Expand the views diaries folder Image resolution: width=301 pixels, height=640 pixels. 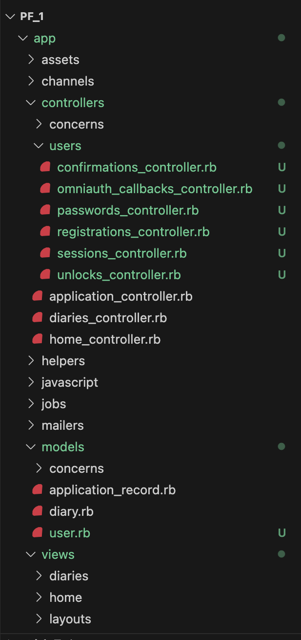pyautogui.click(x=69, y=575)
